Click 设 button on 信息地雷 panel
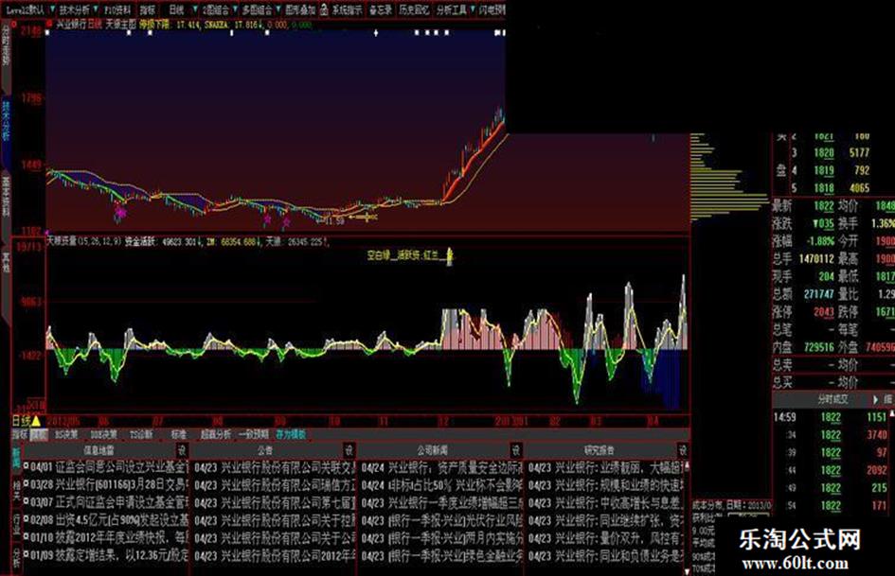 (182, 450)
